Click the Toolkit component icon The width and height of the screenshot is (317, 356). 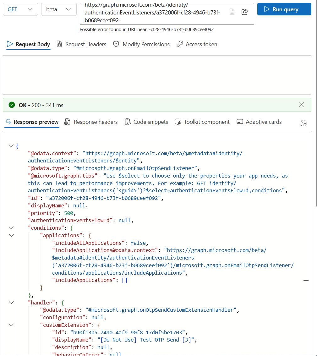178,122
